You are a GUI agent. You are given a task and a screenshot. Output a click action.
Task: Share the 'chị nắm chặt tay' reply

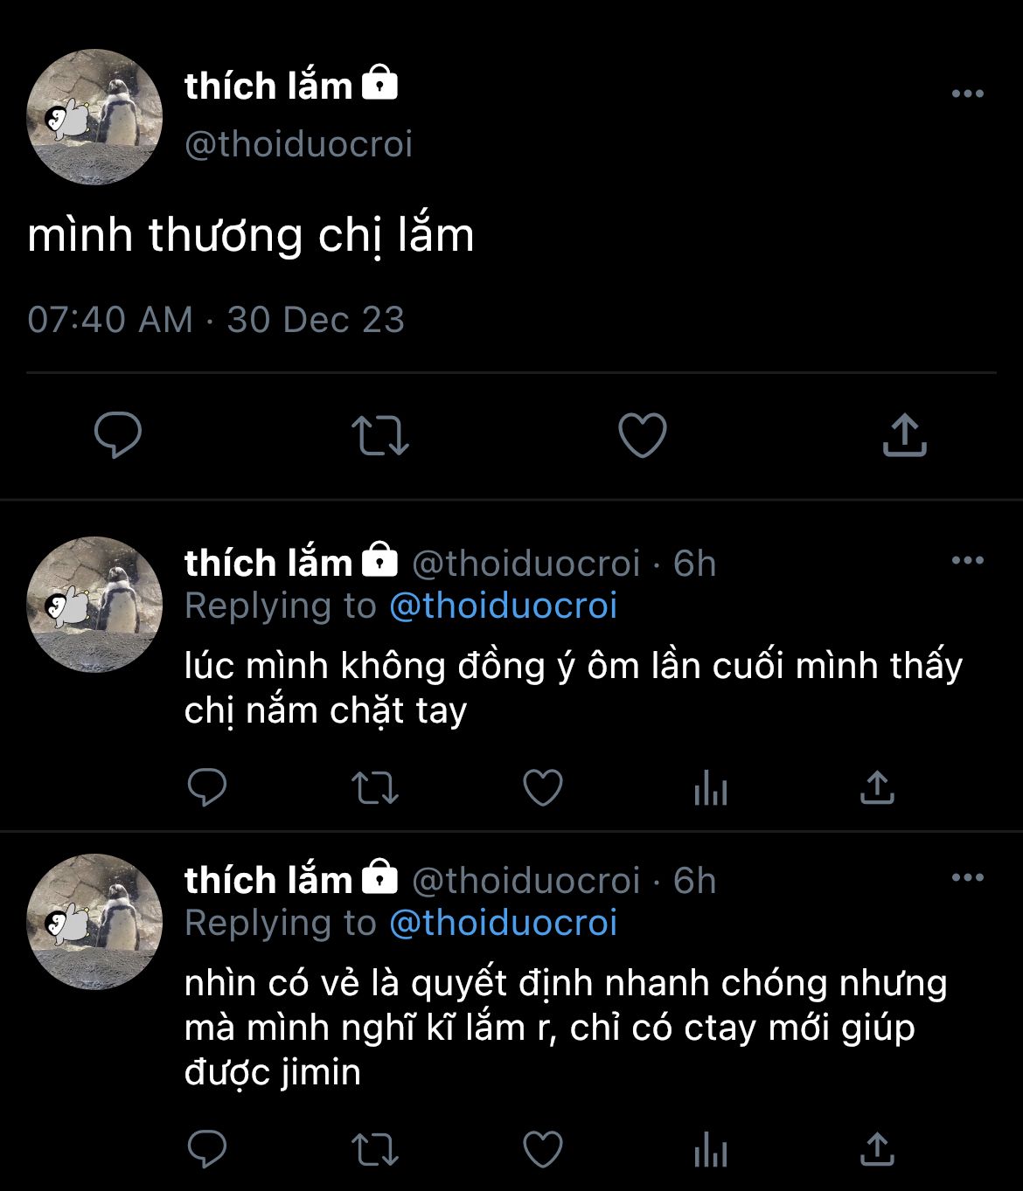click(877, 786)
